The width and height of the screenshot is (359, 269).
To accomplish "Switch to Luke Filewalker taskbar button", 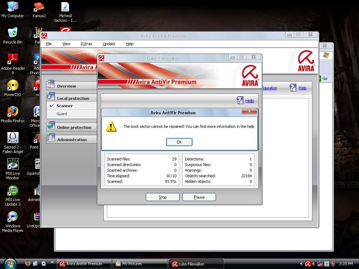I will [196, 264].
